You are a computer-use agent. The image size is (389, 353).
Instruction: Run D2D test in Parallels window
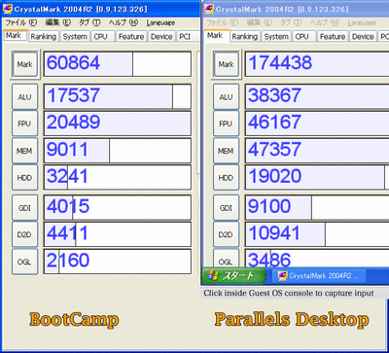point(227,234)
